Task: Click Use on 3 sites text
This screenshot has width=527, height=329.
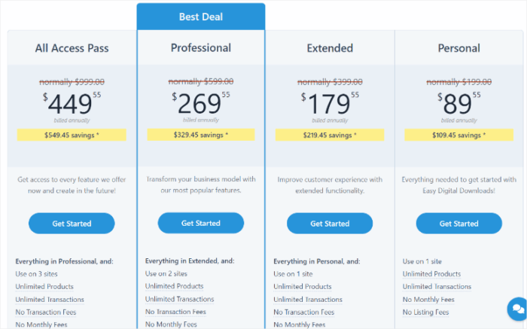Action: coord(36,274)
